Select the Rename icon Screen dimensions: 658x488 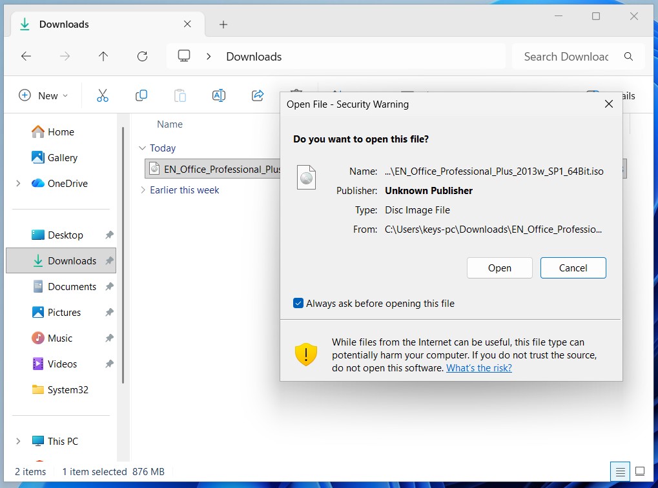[218, 95]
